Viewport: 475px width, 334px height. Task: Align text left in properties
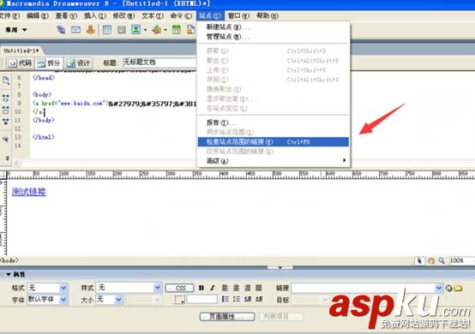[225, 288]
